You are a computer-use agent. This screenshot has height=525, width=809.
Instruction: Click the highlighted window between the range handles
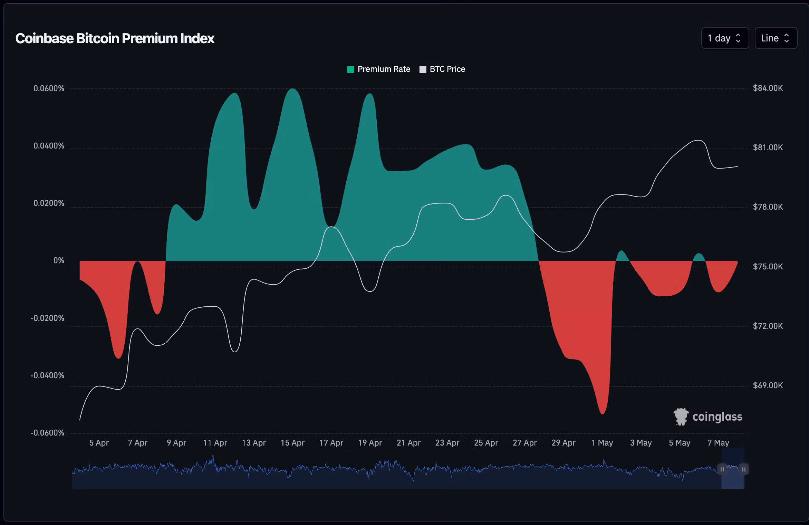coord(733,468)
